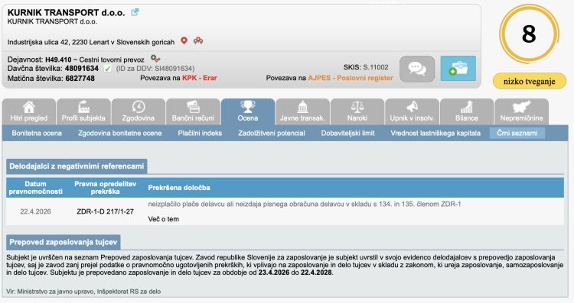The height and width of the screenshot is (303, 574).
Task: Click Pravna opredelitev prekrška column header
Action: click(x=105, y=188)
